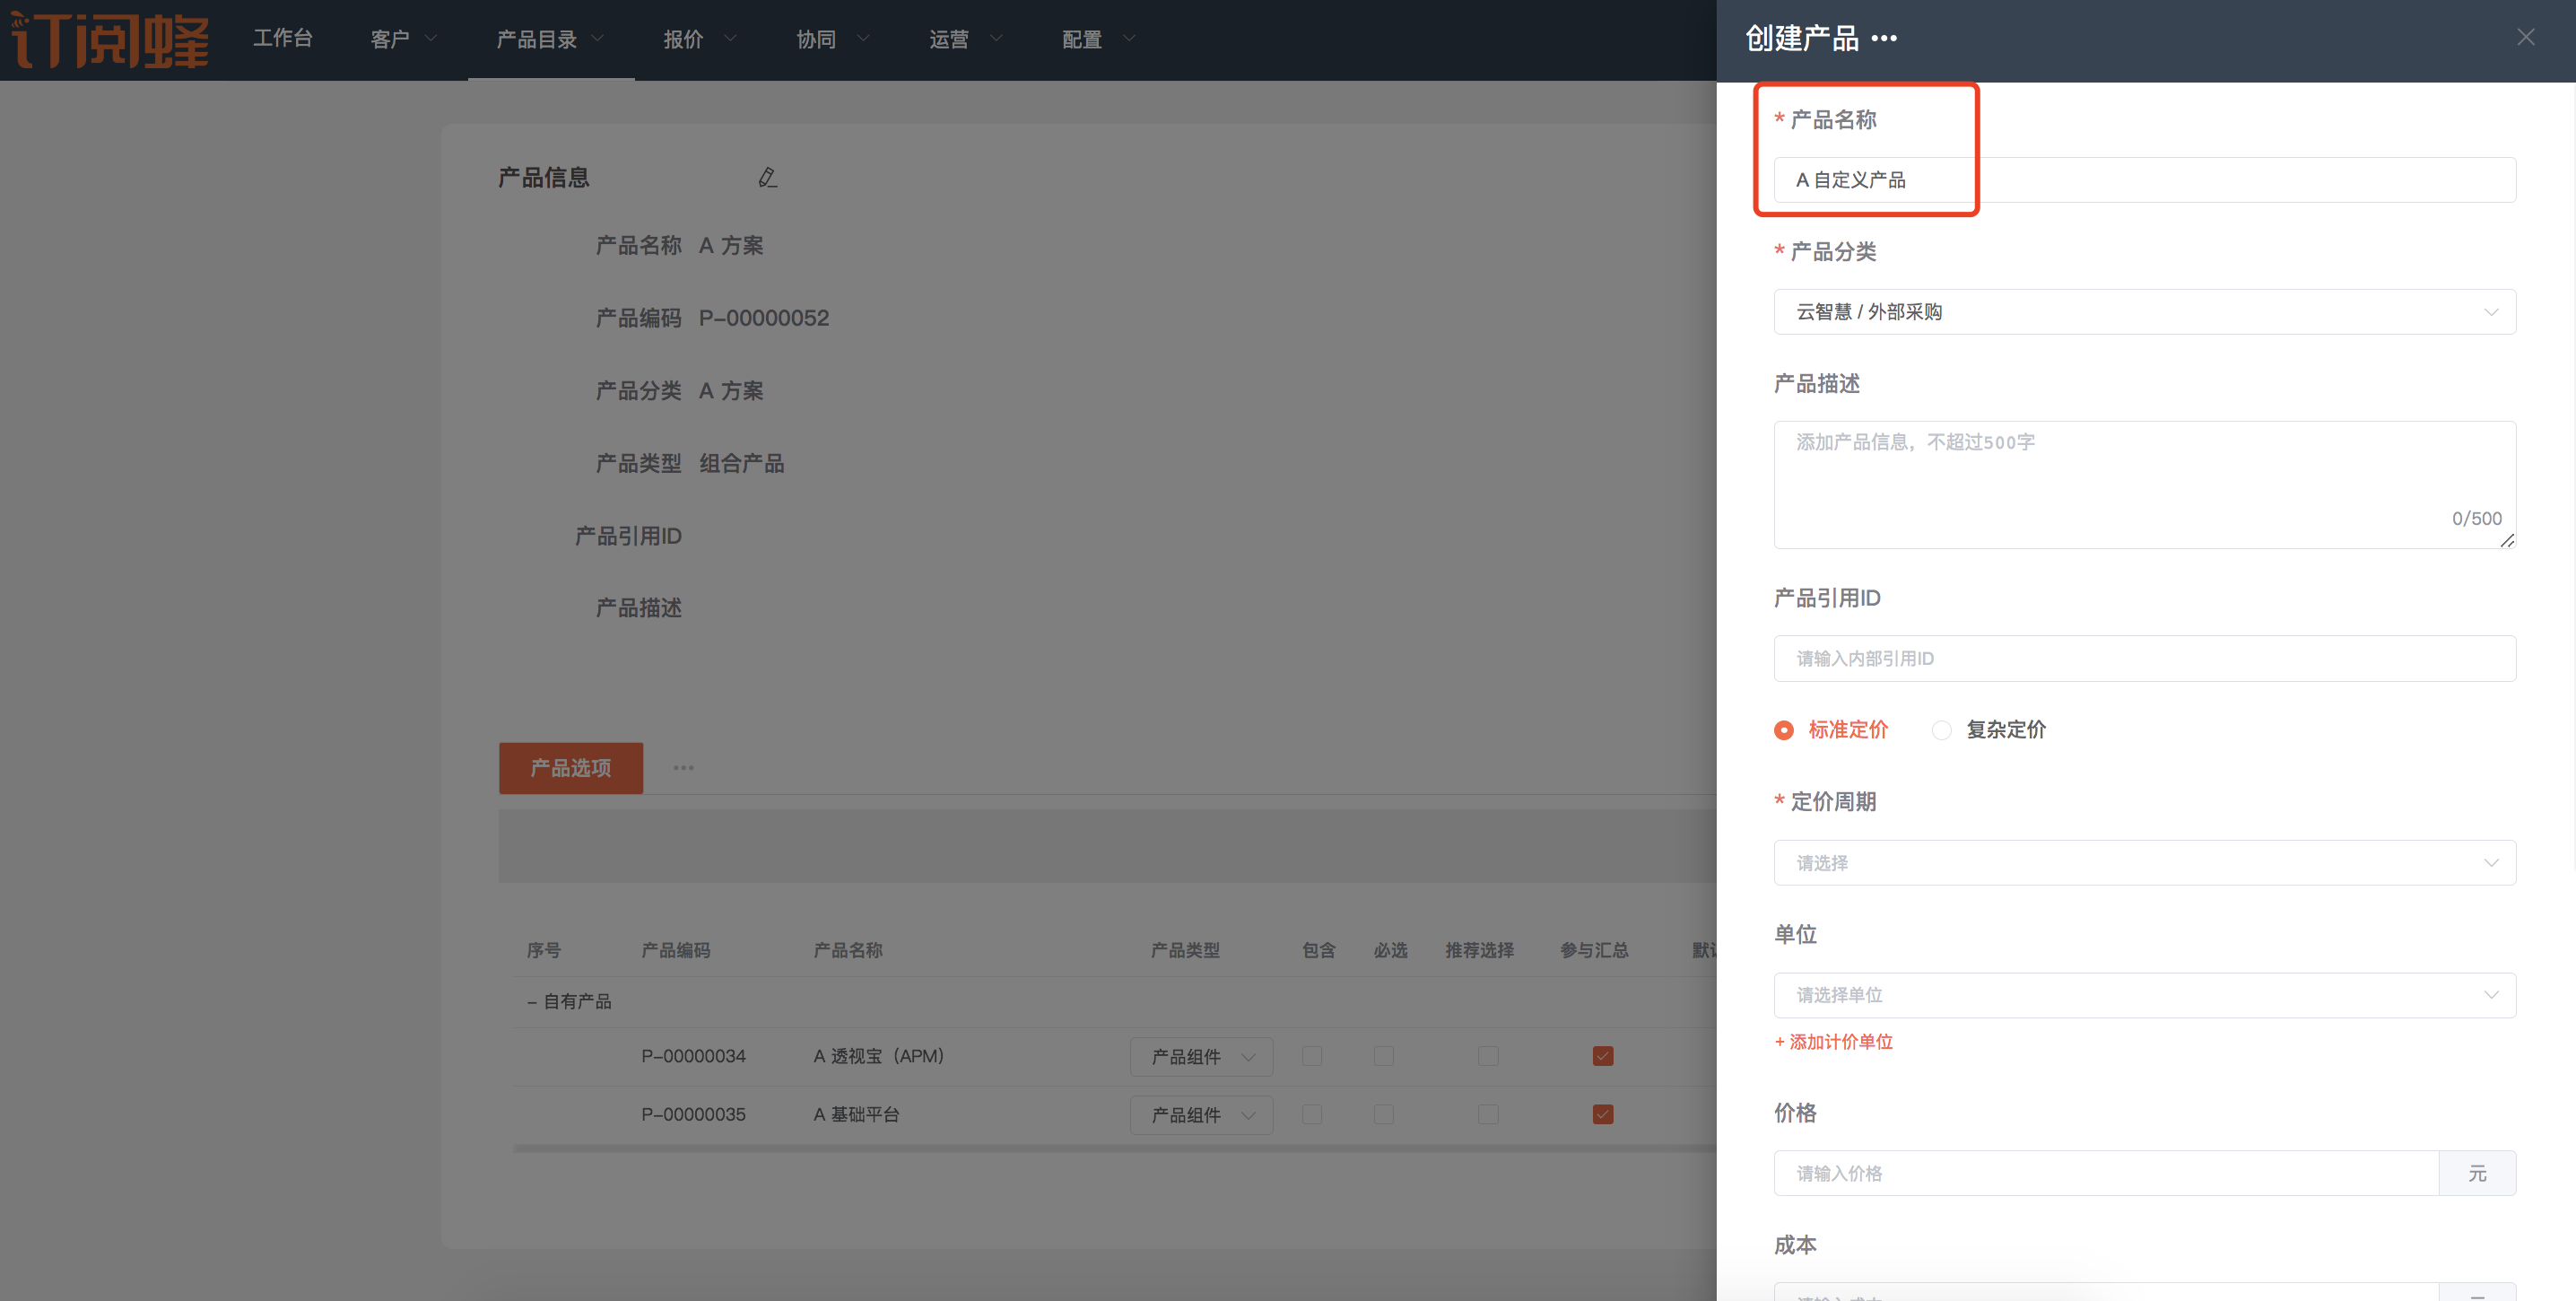Select the 标准定价 radio button
The height and width of the screenshot is (1301, 2576).
coord(1784,730)
